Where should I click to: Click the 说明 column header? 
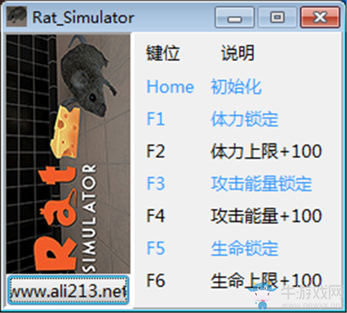pyautogui.click(x=237, y=53)
